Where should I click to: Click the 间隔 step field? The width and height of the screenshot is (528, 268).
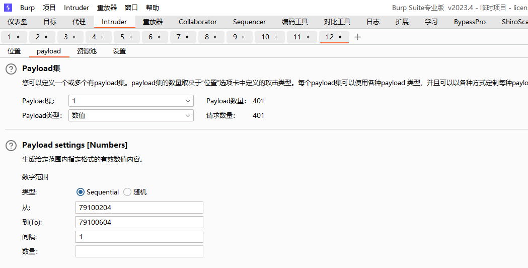tap(139, 237)
